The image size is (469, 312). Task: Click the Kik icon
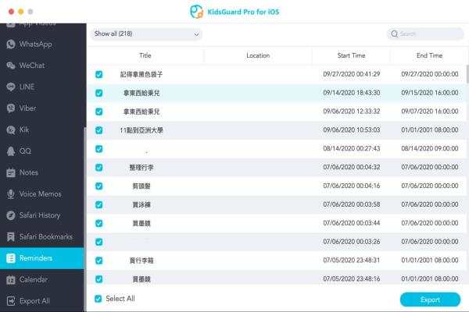(11, 130)
